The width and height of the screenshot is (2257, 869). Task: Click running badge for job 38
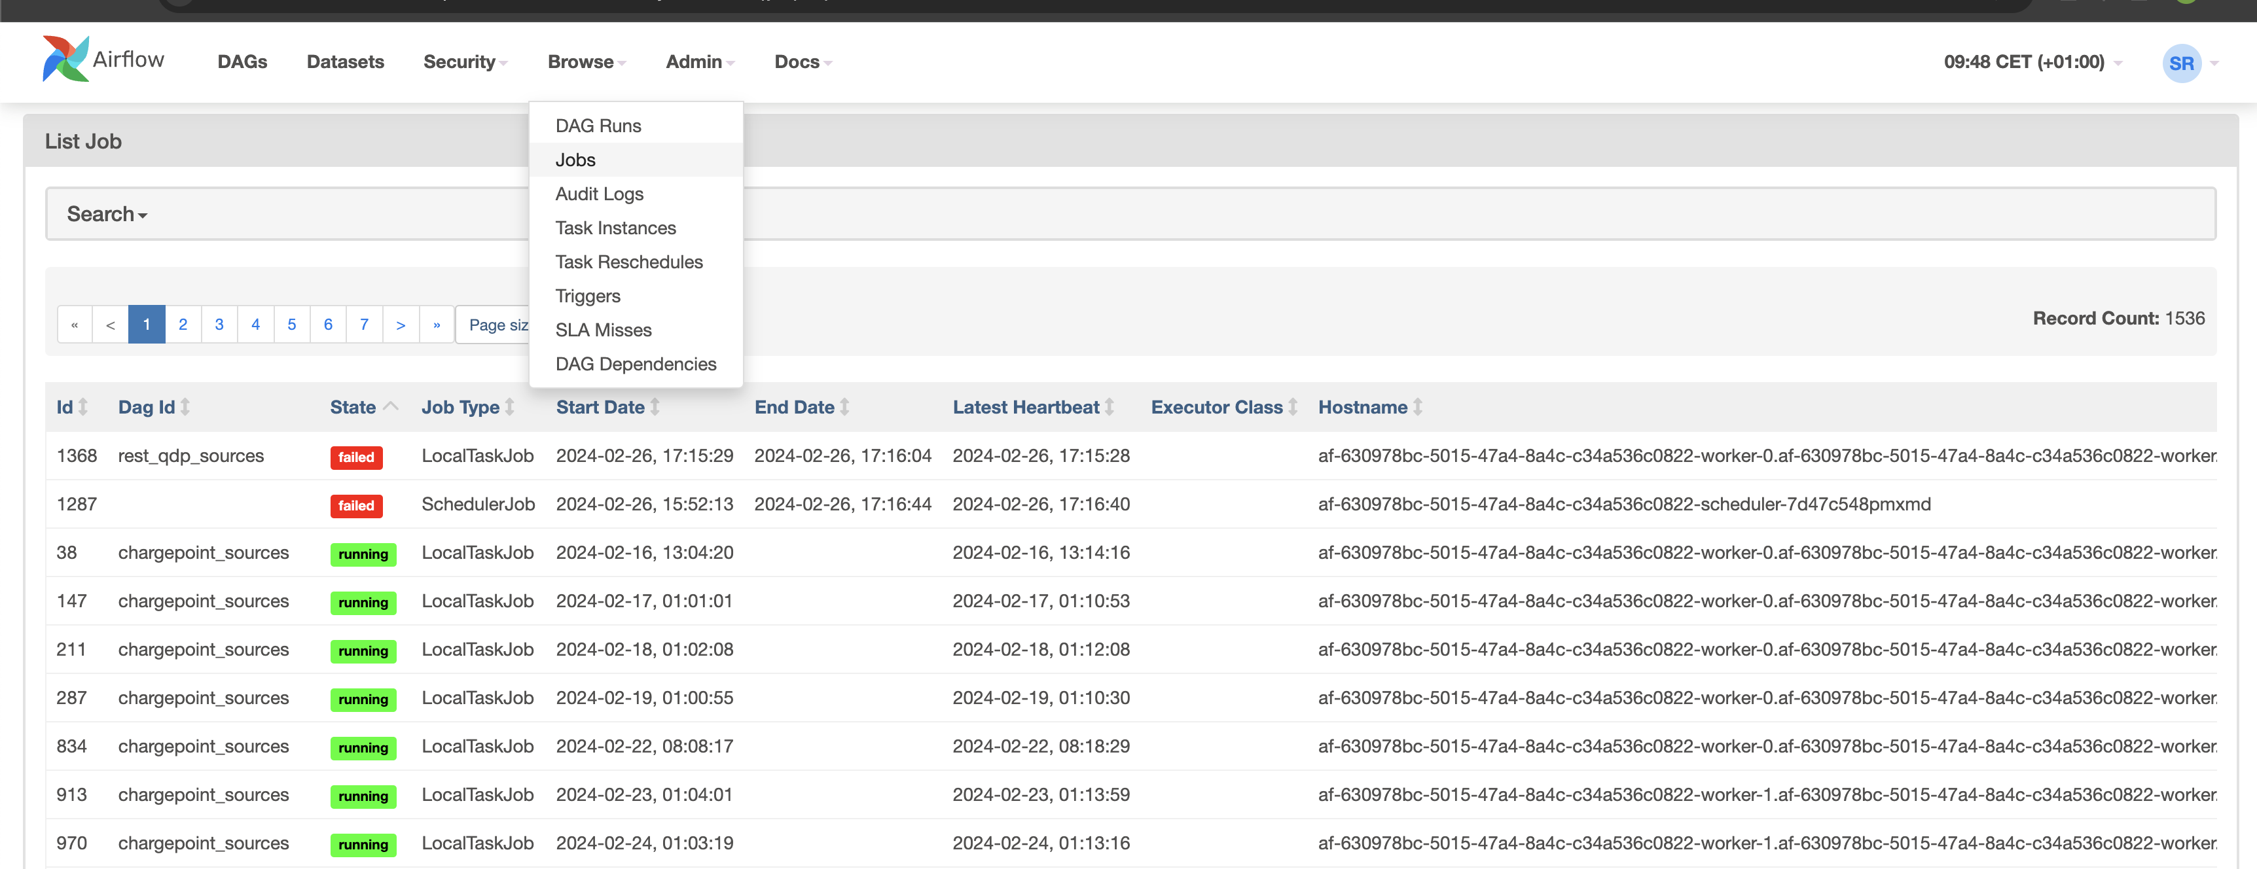coord(363,554)
